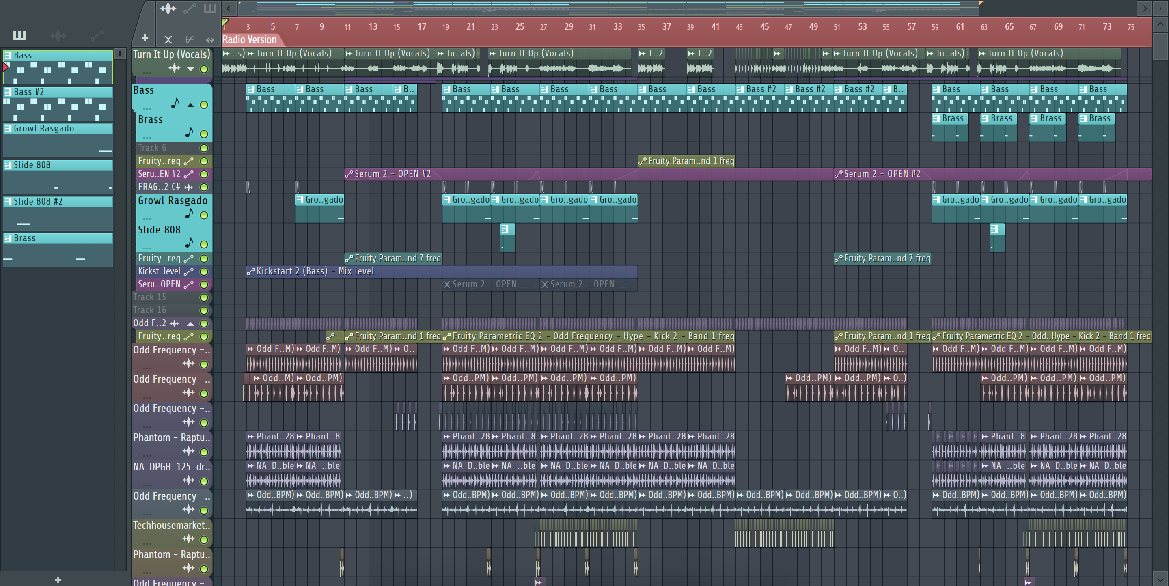The height and width of the screenshot is (586, 1169).
Task: Click the double-arrow stretch icon in header
Action: point(210,40)
